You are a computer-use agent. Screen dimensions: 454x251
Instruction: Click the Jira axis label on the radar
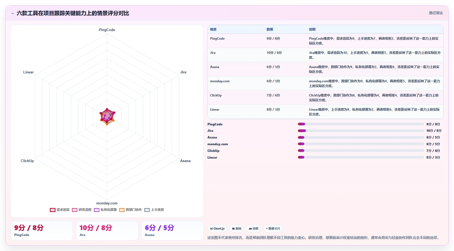tap(183, 72)
